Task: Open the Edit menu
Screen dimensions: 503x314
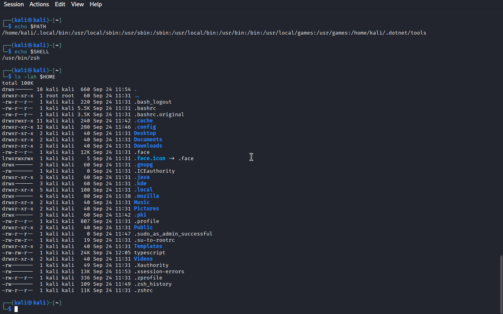Action: coord(60,4)
